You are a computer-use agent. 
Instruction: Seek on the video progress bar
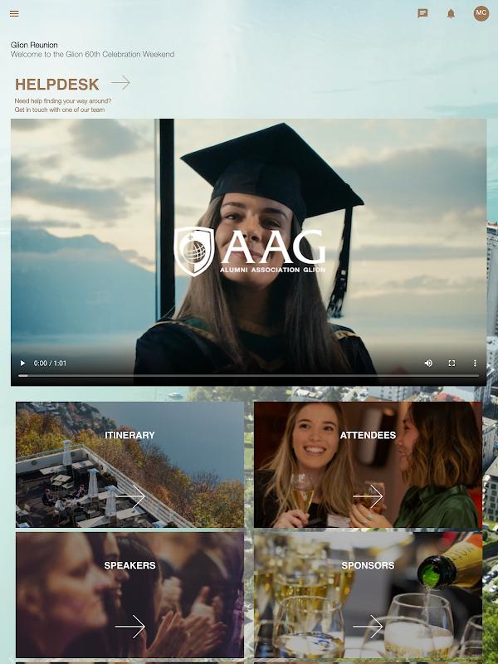[248, 376]
